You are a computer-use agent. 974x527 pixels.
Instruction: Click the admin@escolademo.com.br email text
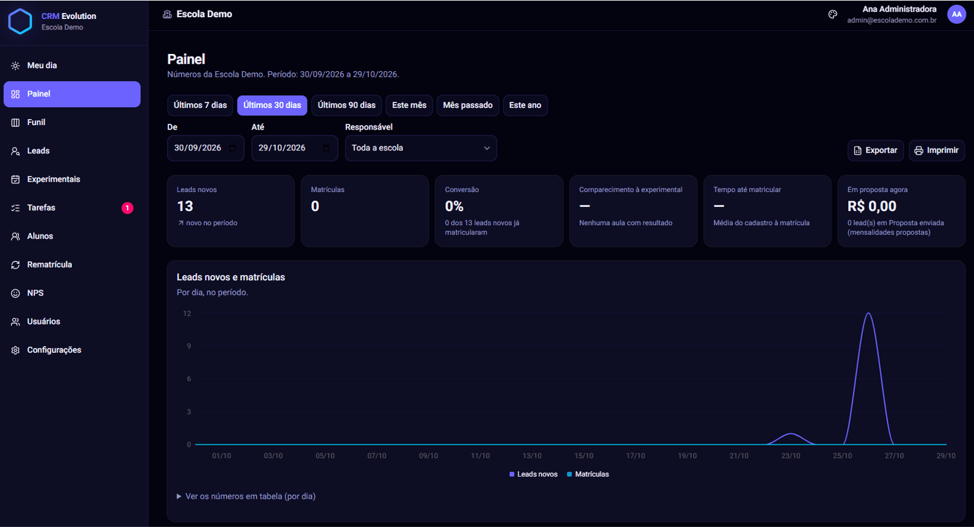pyautogui.click(x=892, y=20)
